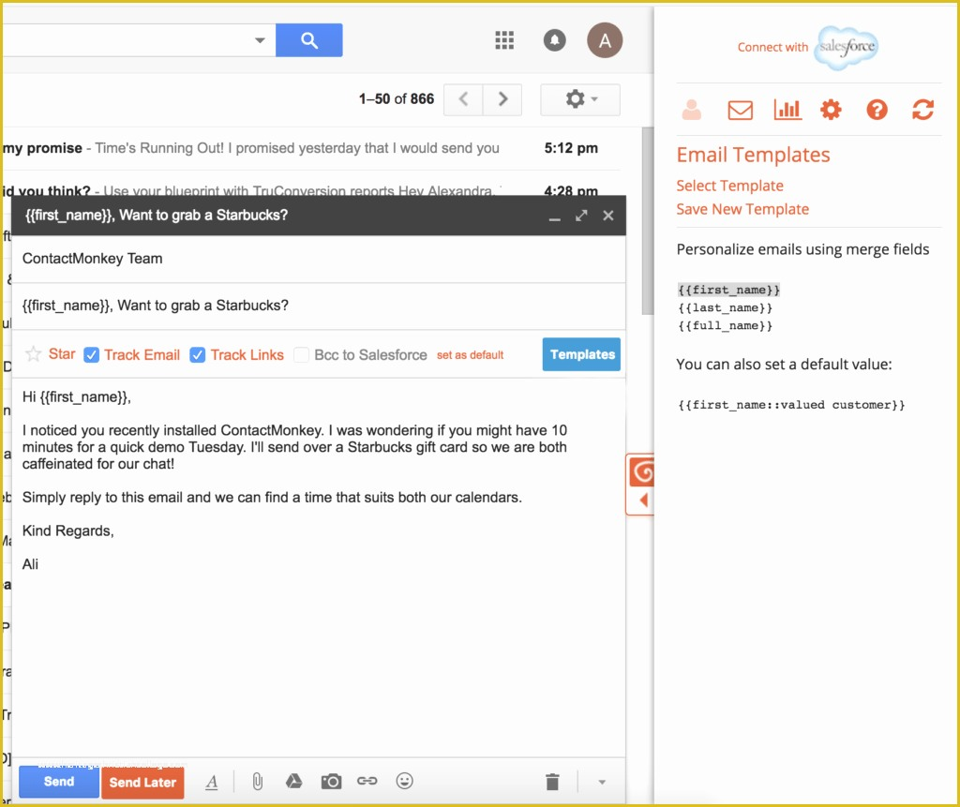The height and width of the screenshot is (807, 960).
Task: Open the Google apps grid menu
Action: coord(504,40)
